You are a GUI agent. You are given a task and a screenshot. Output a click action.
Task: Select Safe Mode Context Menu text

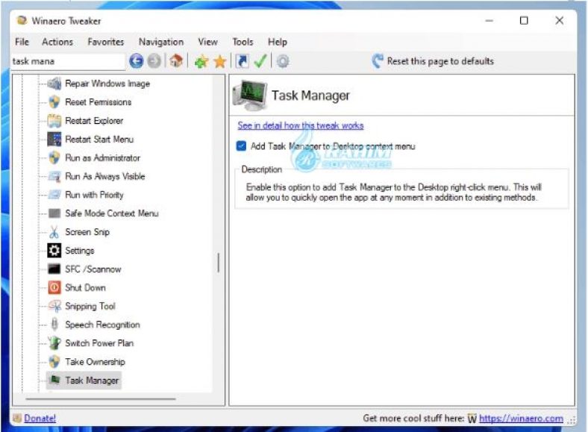112,213
